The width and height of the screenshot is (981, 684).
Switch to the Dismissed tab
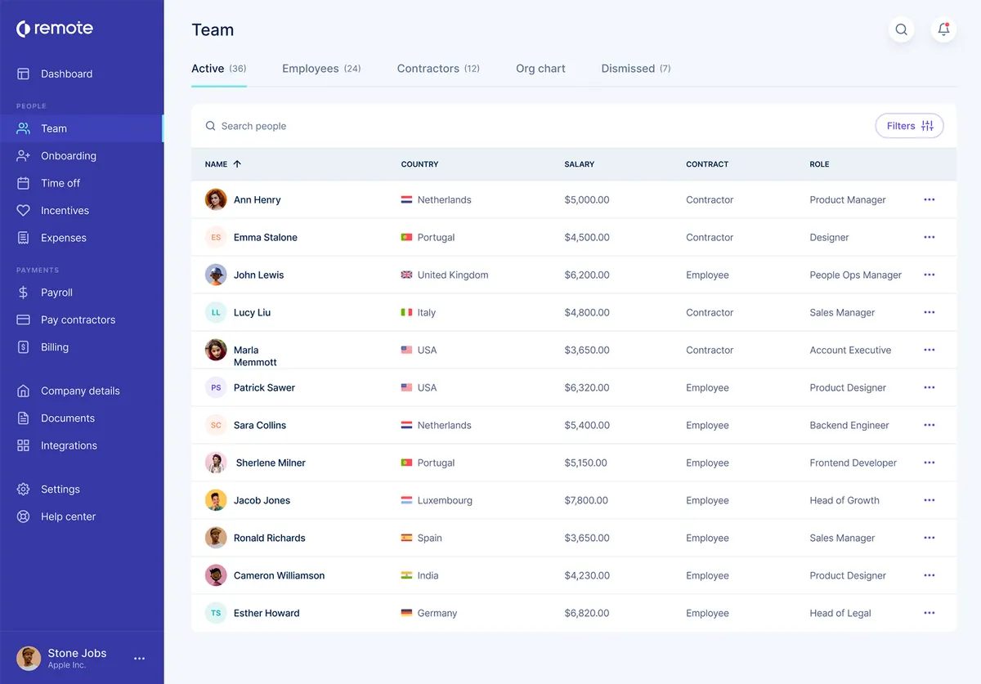point(636,69)
